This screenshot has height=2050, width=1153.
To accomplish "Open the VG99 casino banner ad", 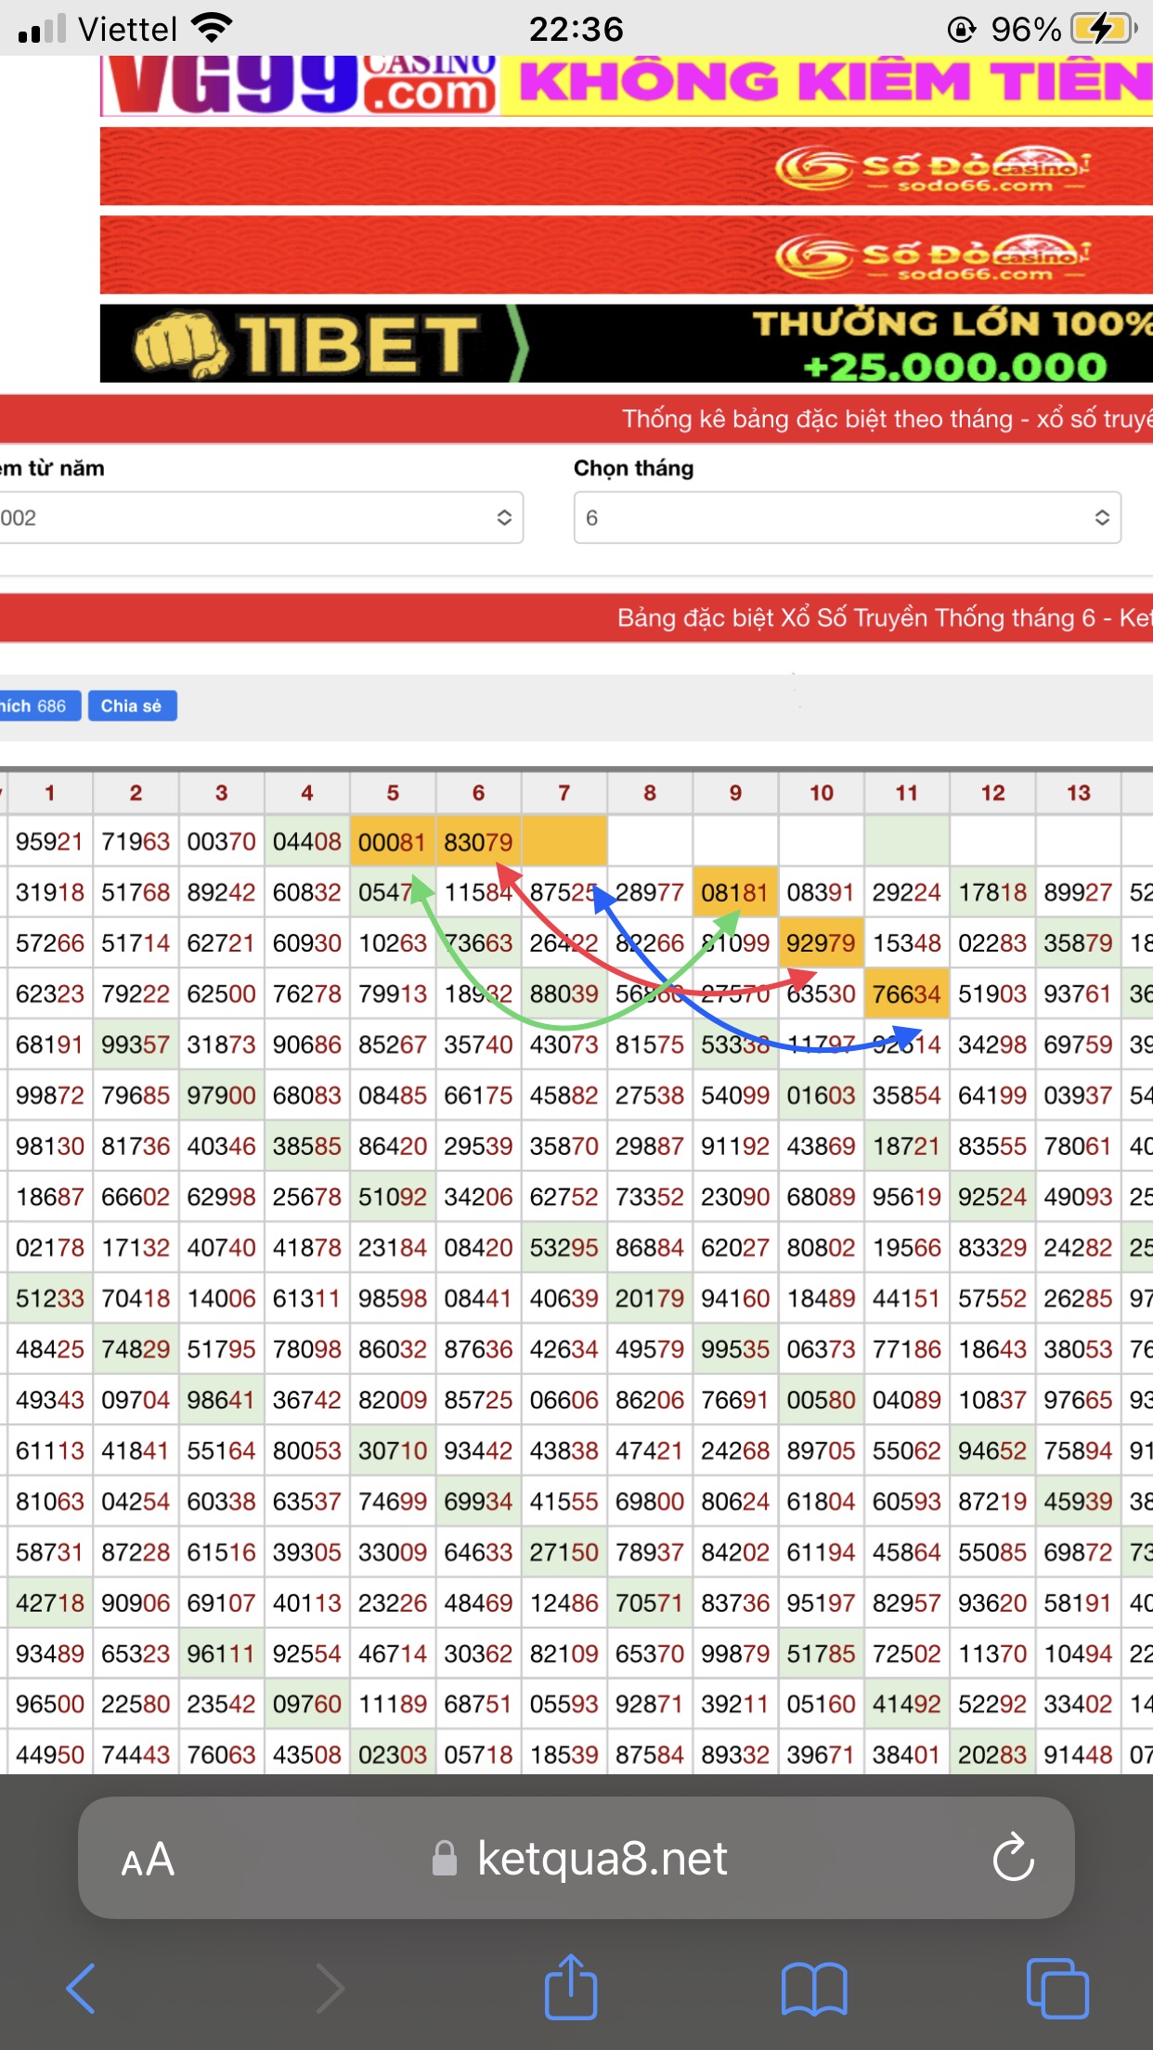I will point(627,85).
